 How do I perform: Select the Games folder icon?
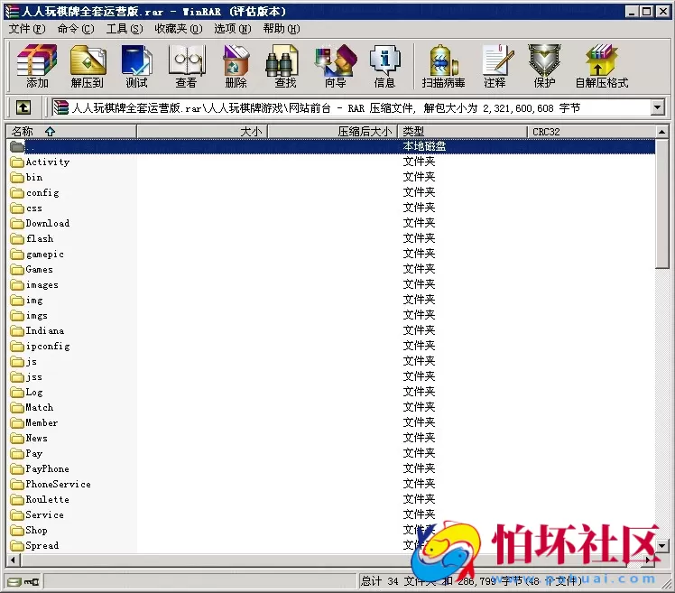(x=17, y=270)
